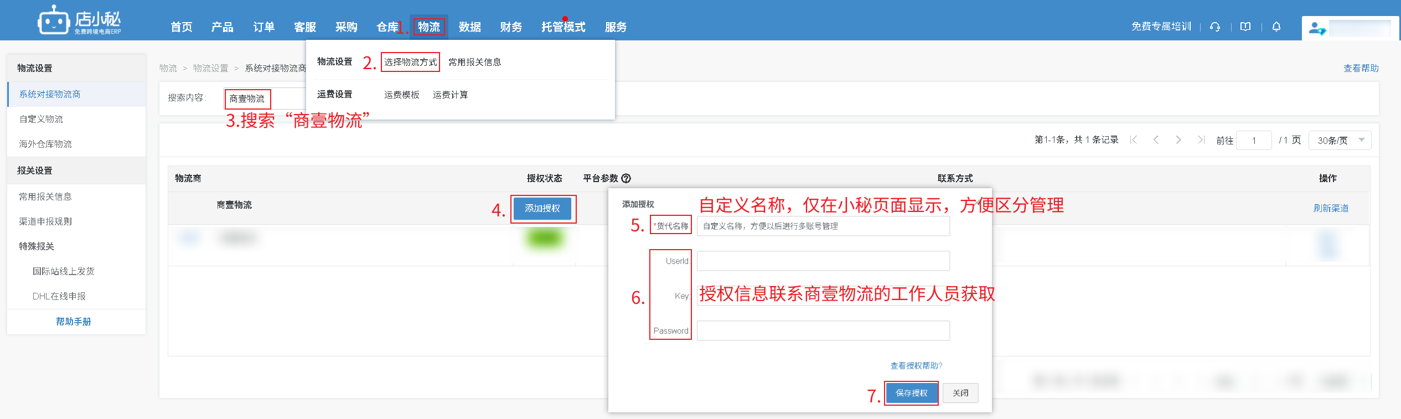Open the book guide icon in header

point(1245,27)
